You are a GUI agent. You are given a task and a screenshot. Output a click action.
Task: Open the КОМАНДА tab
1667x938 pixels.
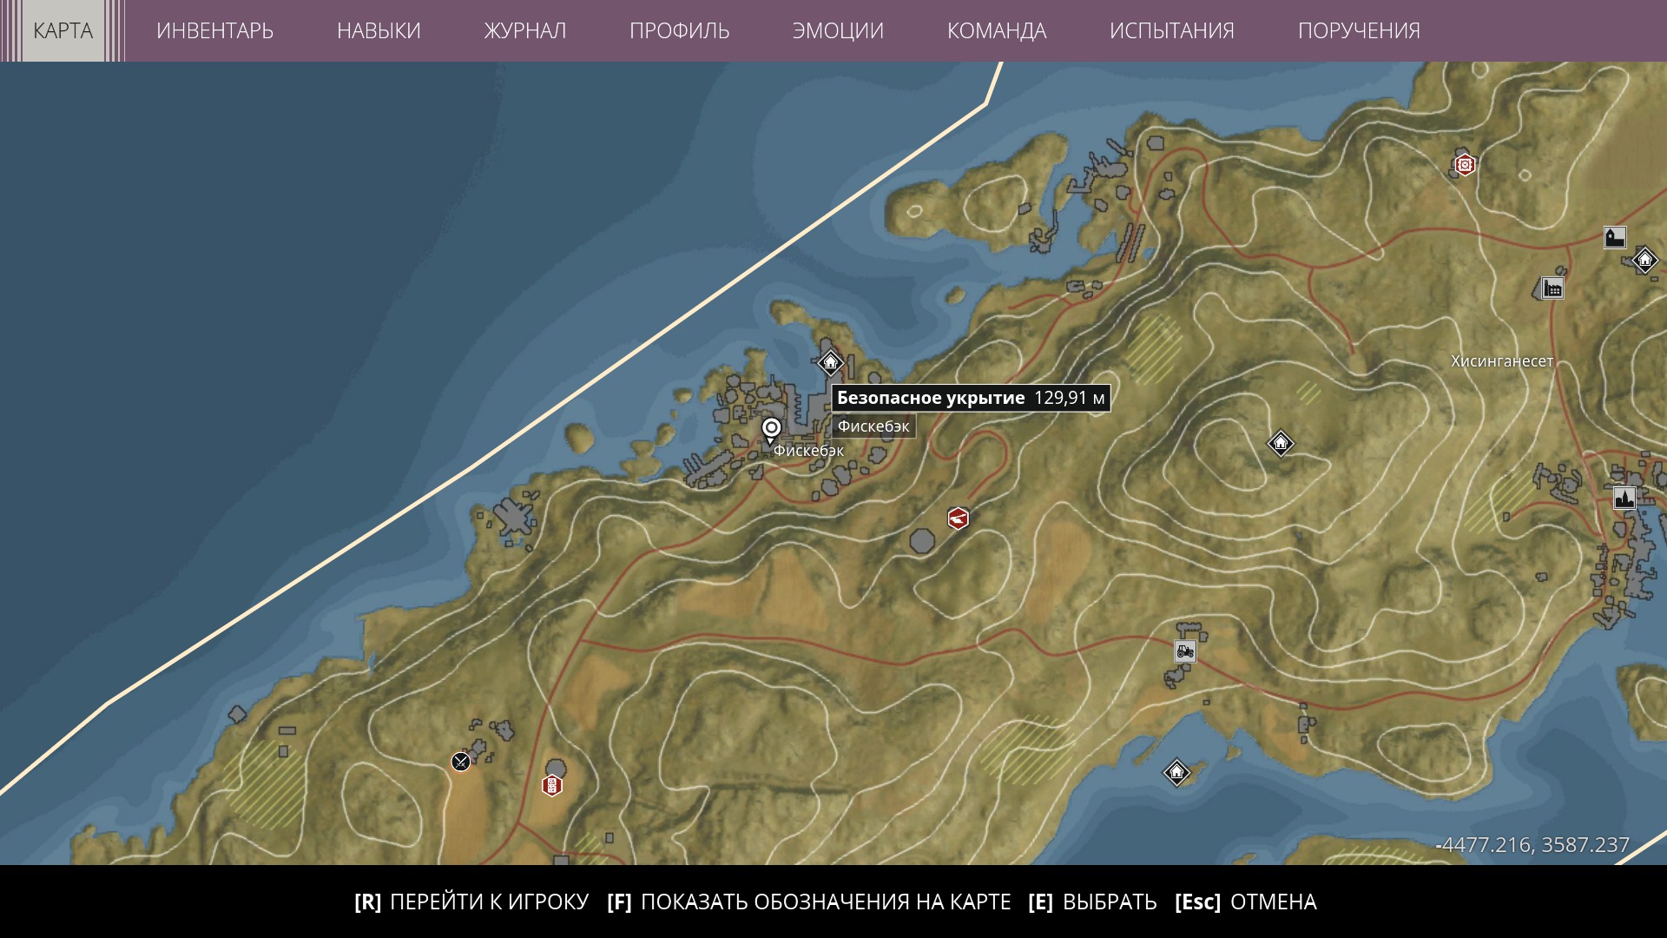[x=997, y=30]
